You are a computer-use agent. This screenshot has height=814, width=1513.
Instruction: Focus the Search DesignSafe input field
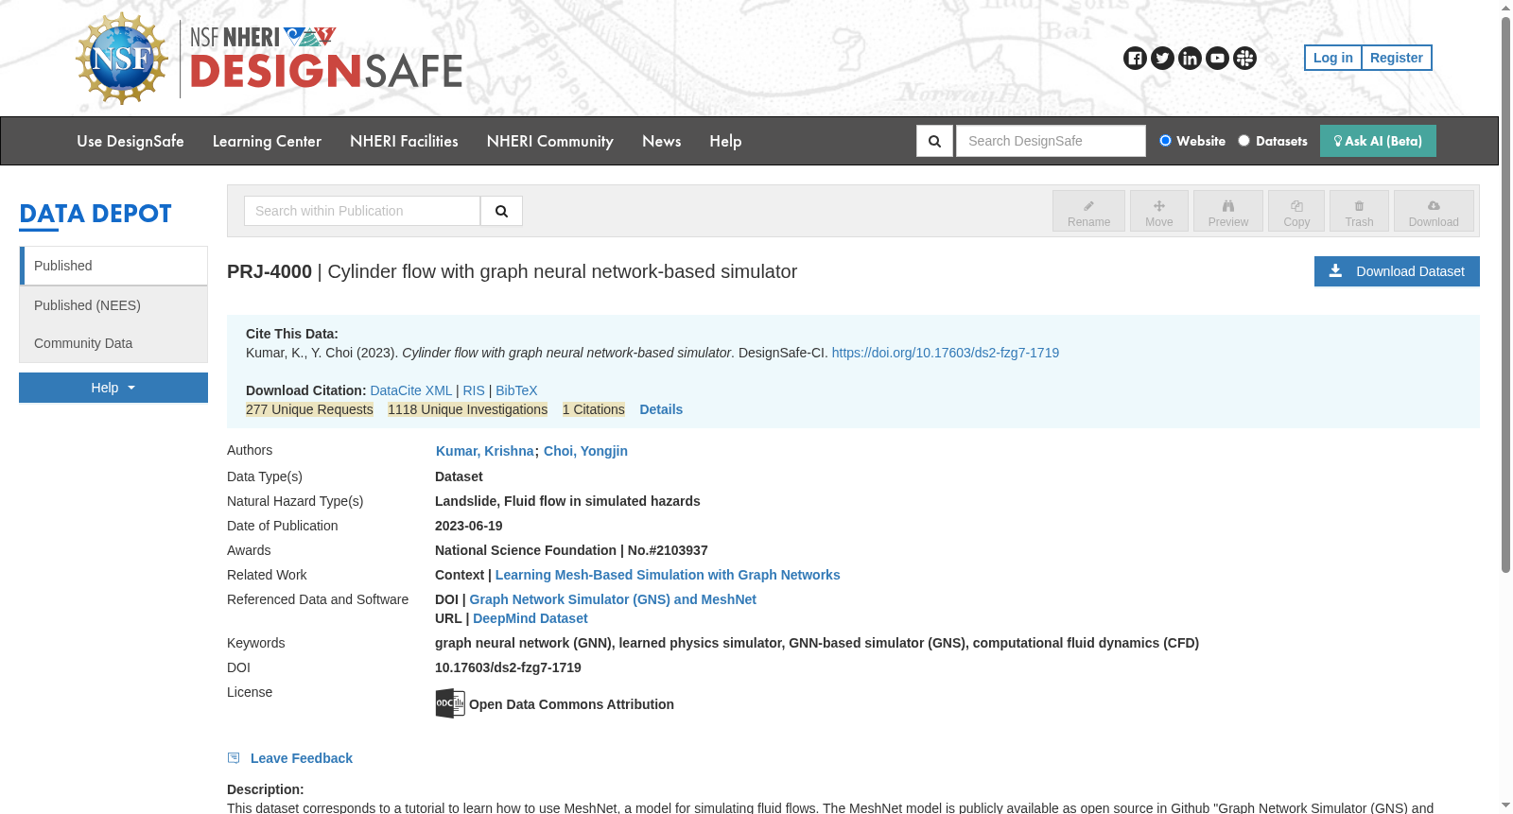tap(1051, 141)
